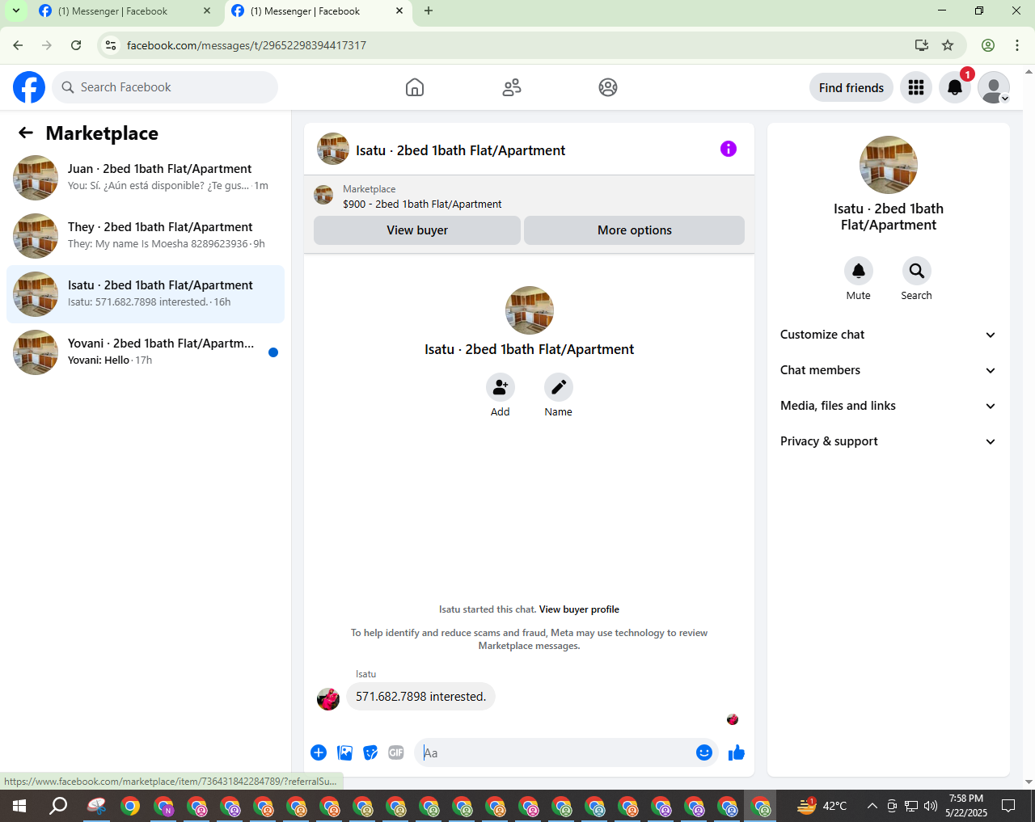The image size is (1035, 822).
Task: Open the emoji picker in message box
Action: pyautogui.click(x=704, y=752)
